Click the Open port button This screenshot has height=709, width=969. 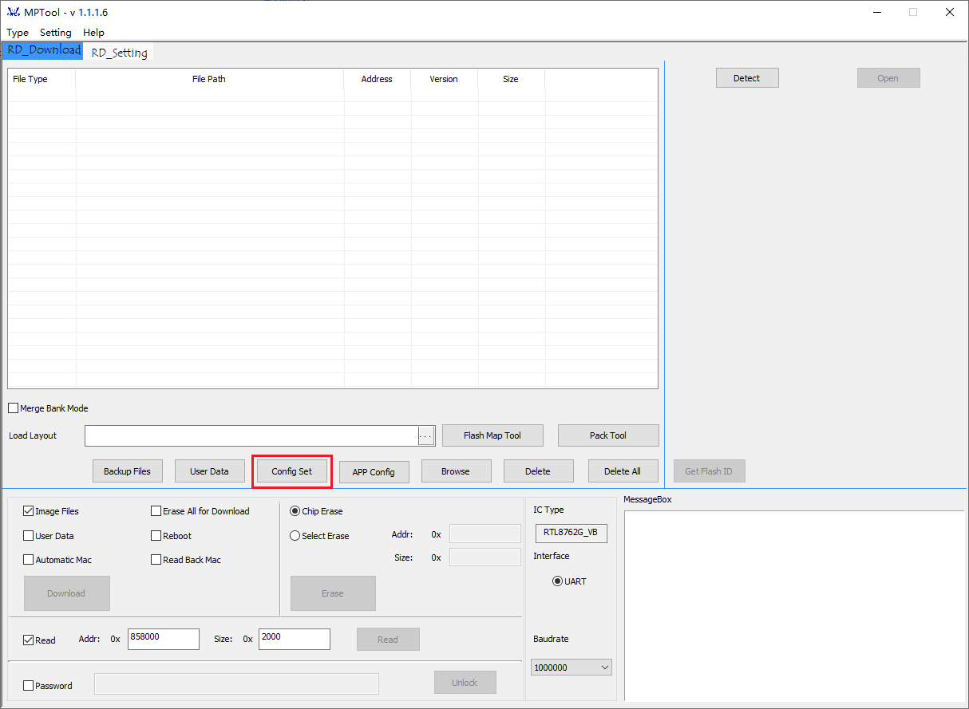pos(888,78)
